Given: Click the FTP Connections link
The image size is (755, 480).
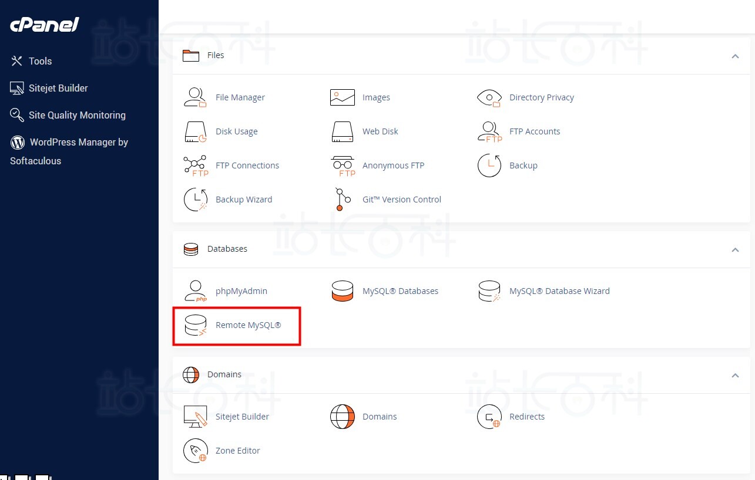Looking at the screenshot, I should click(247, 165).
